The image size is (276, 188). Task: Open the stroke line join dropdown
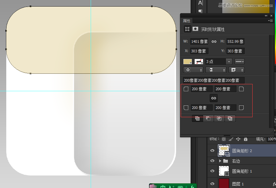pyautogui.click(x=236, y=70)
